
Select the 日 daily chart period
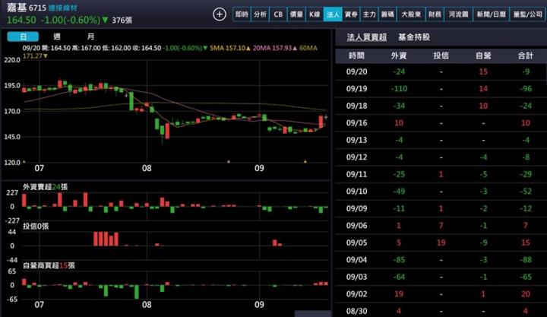click(x=24, y=36)
